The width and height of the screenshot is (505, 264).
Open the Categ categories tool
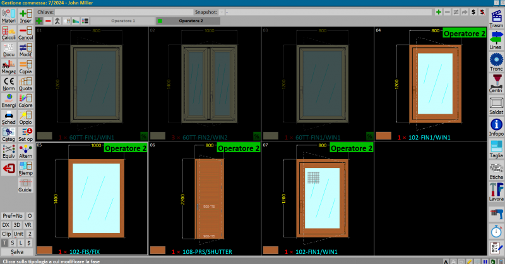point(9,135)
